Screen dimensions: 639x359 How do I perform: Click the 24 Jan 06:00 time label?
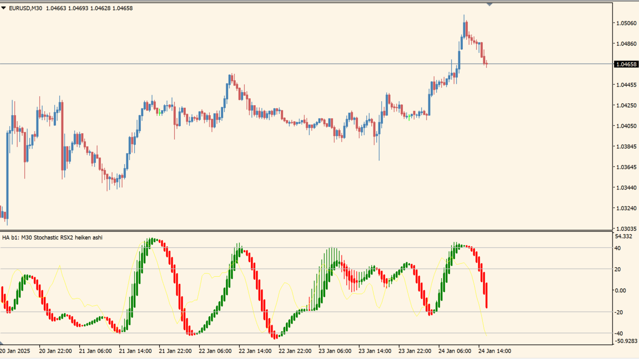click(x=455, y=351)
